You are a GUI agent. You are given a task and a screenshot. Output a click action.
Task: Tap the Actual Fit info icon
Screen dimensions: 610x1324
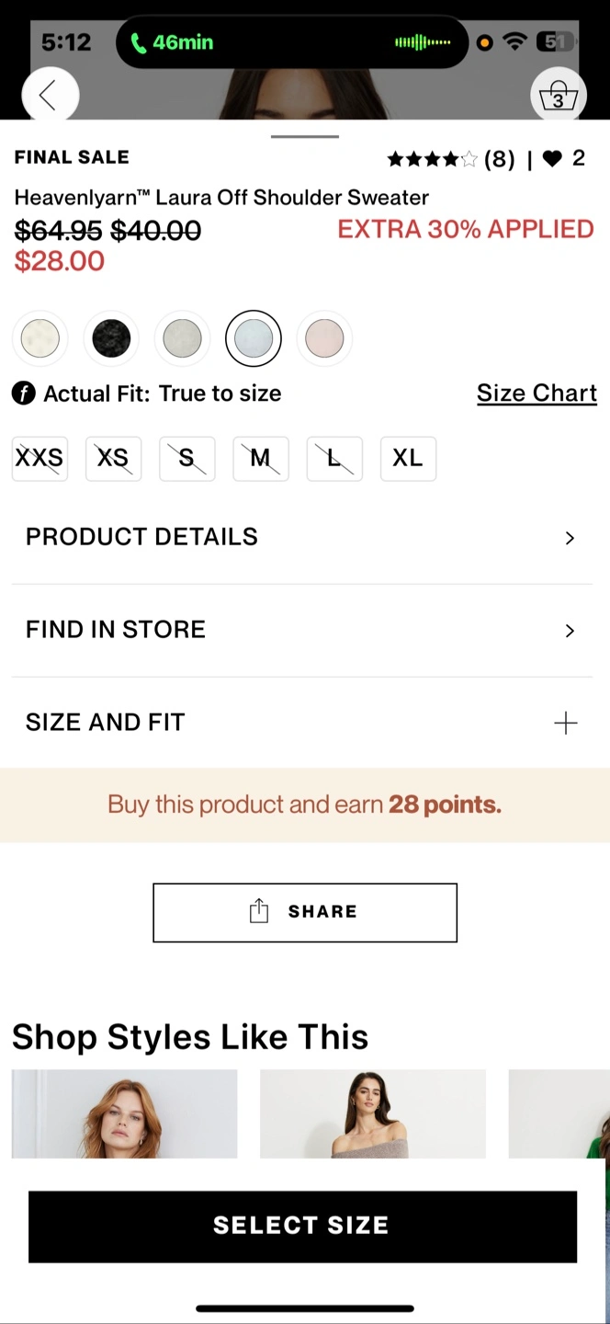click(x=24, y=394)
